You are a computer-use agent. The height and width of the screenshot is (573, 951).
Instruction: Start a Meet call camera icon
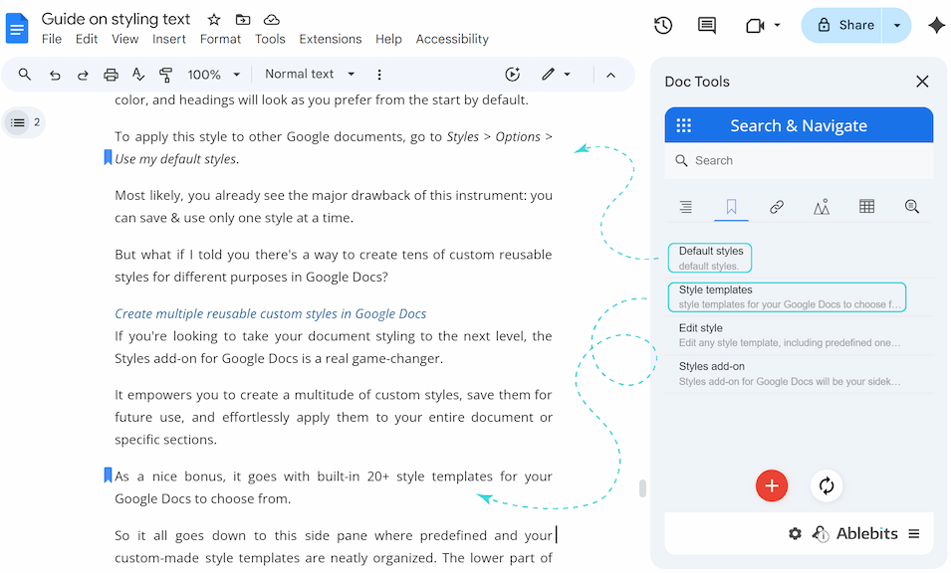pos(755,26)
